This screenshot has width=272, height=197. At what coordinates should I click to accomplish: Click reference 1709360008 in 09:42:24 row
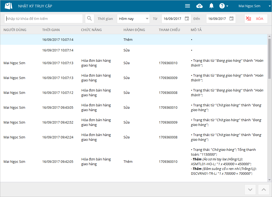168,137
